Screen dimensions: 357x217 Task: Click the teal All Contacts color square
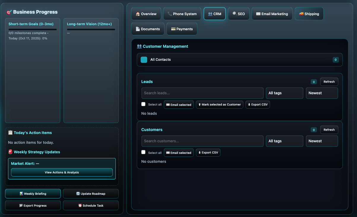pos(144,60)
